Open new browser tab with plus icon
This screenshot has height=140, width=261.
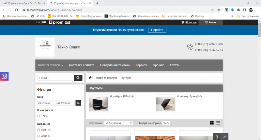click(97, 3)
